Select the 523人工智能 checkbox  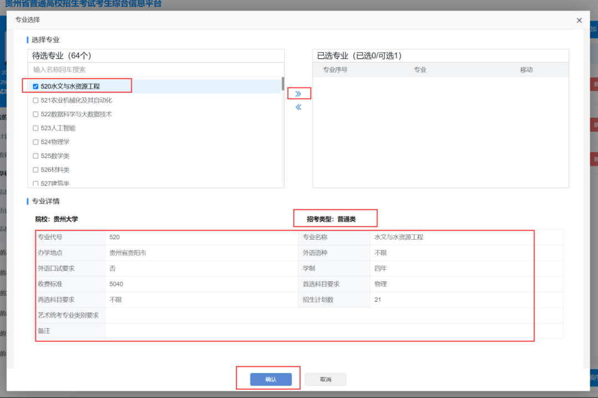pos(36,128)
